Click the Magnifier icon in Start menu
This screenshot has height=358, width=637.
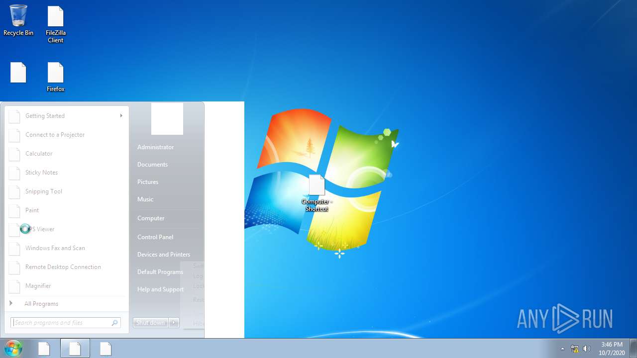[x=15, y=286]
